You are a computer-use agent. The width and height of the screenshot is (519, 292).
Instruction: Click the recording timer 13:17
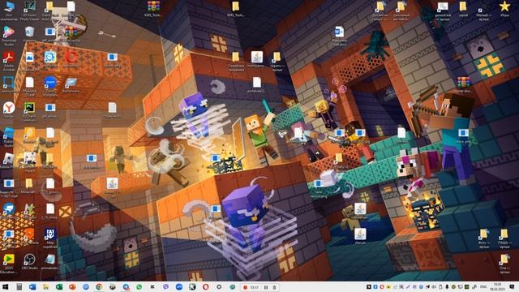254,287
